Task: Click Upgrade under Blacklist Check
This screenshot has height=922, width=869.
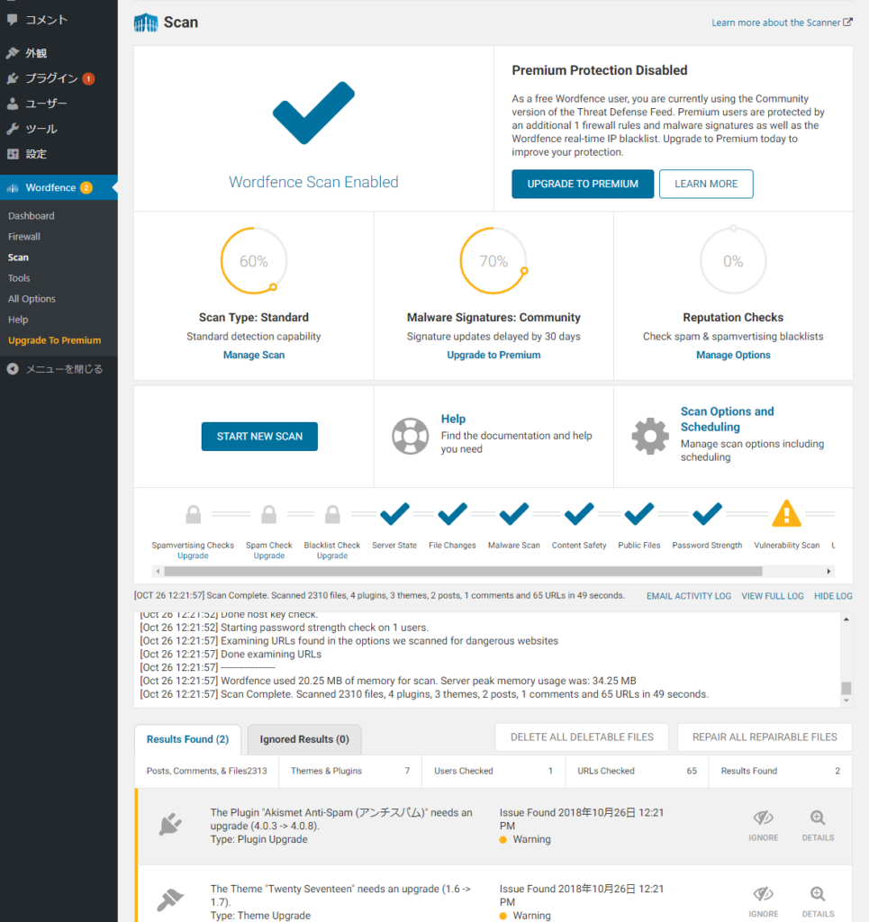Action: 332,556
